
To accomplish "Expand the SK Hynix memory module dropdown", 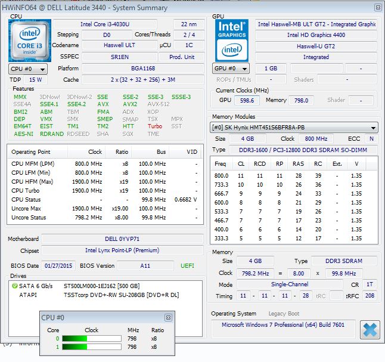I will click(x=294, y=128).
